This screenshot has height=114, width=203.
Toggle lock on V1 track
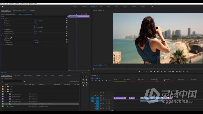tap(95, 98)
